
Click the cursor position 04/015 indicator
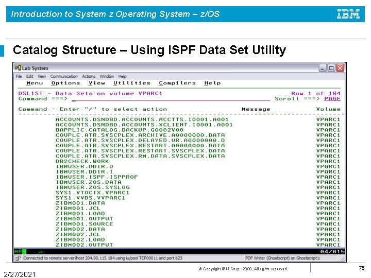pyautogui.click(x=332, y=252)
